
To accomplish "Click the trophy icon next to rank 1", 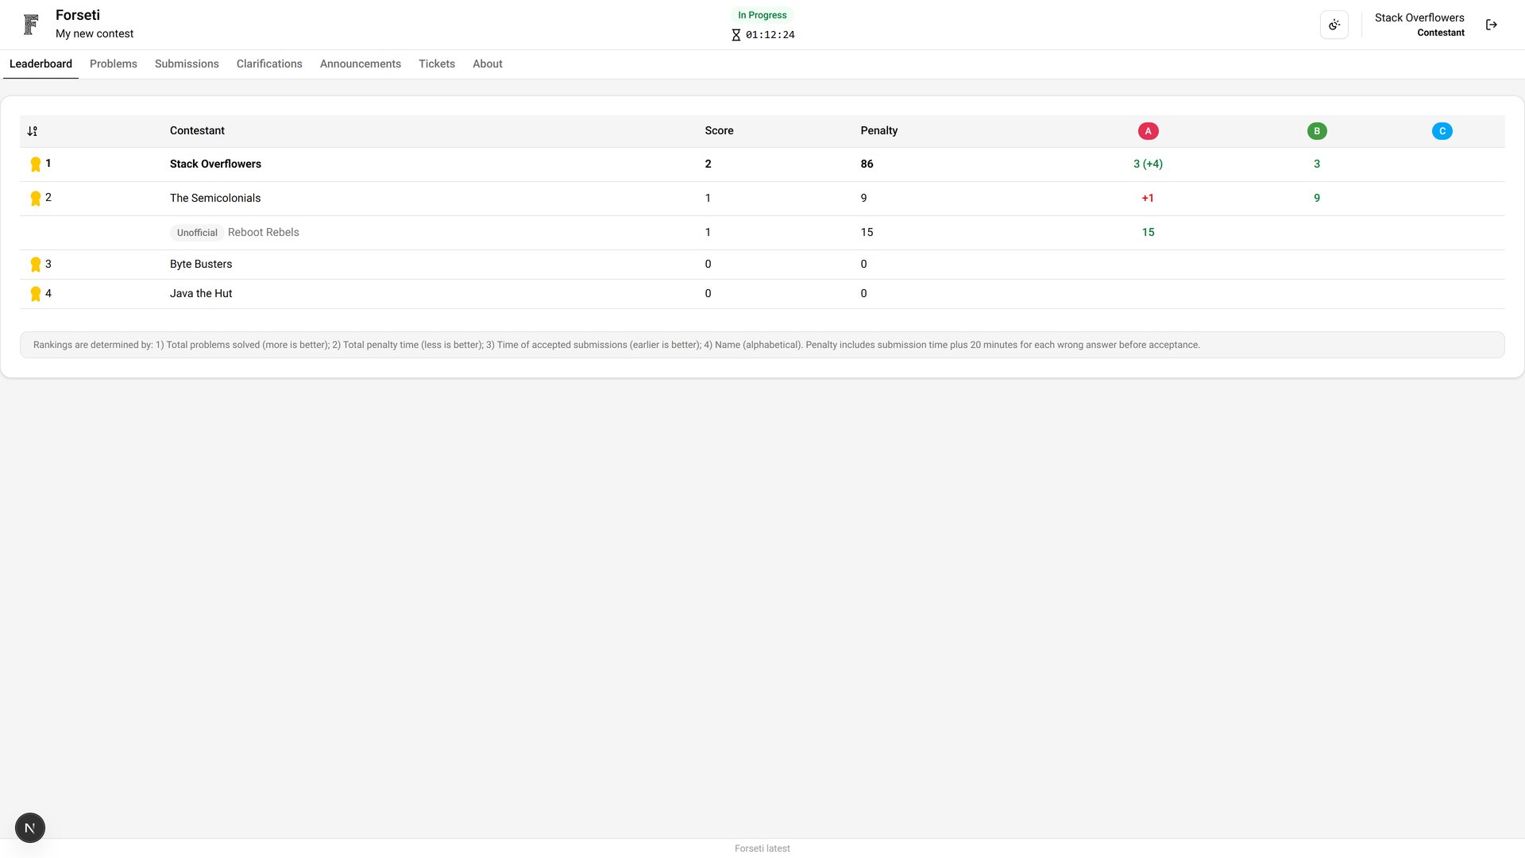I will pos(36,164).
